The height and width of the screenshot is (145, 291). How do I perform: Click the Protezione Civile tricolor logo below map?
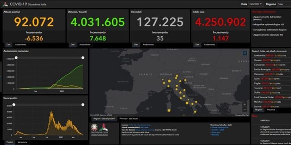[103, 127]
